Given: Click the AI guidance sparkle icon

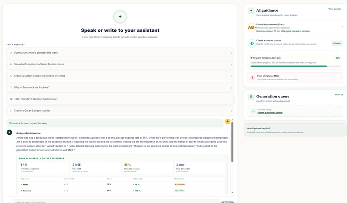Looking at the screenshot, I should (x=251, y=11).
